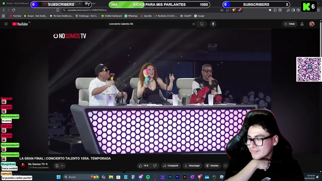This screenshot has height=181, width=322.
Task: Switch to the Stream - Kick Dashboard tab
Action: [x=16, y=4]
